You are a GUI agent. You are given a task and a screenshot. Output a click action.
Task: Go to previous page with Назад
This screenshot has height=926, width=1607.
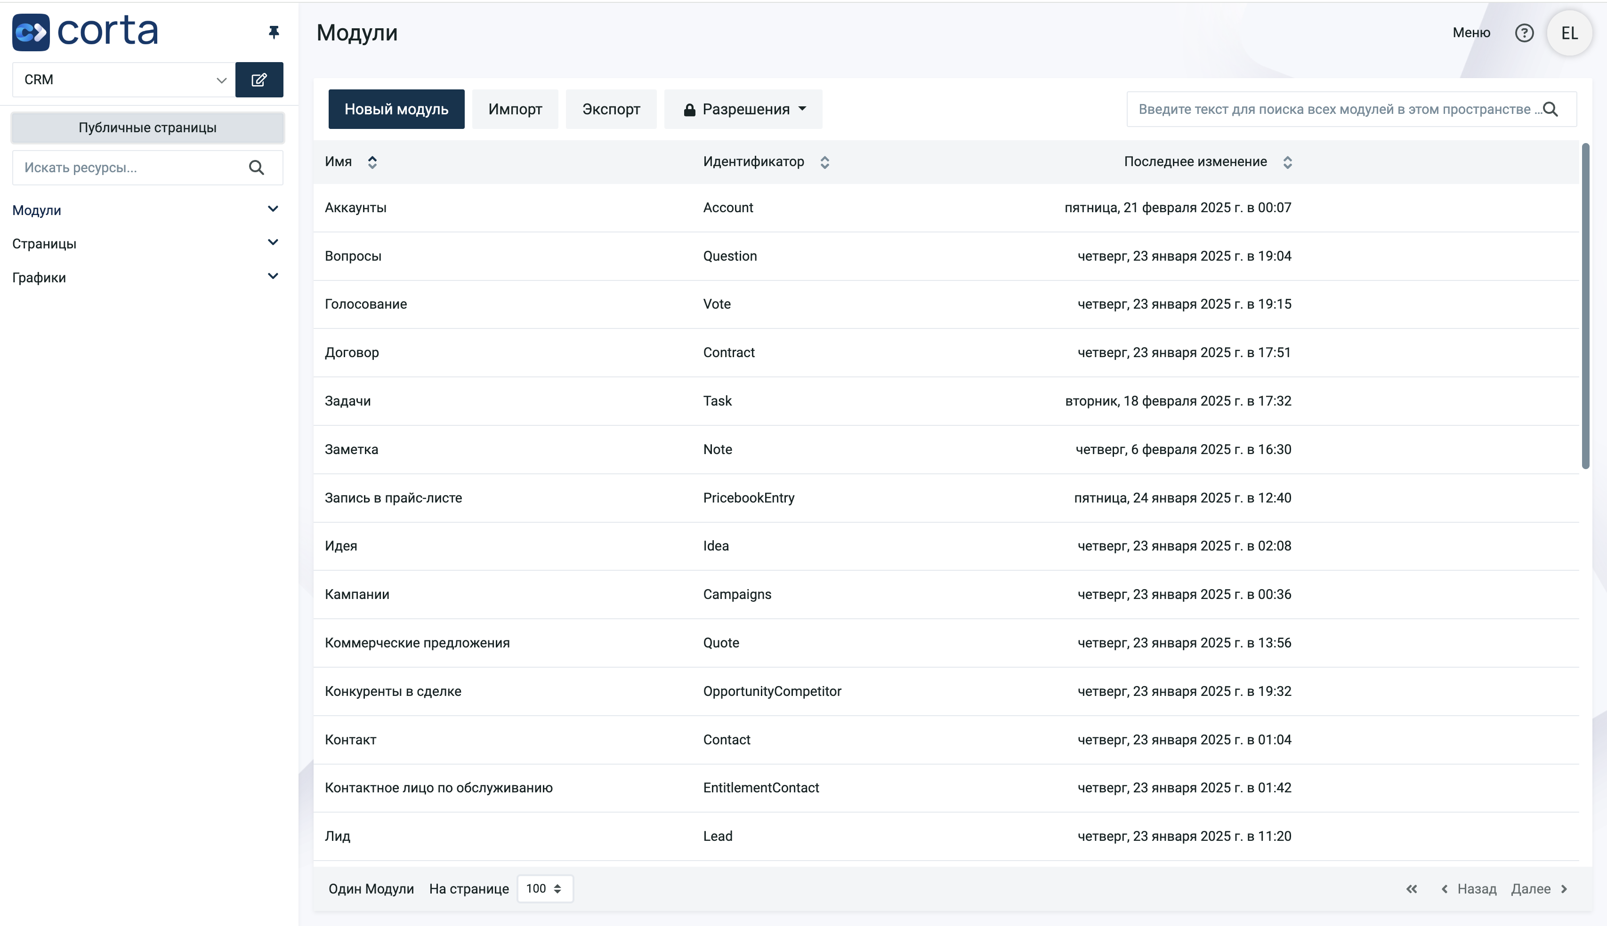[1469, 888]
